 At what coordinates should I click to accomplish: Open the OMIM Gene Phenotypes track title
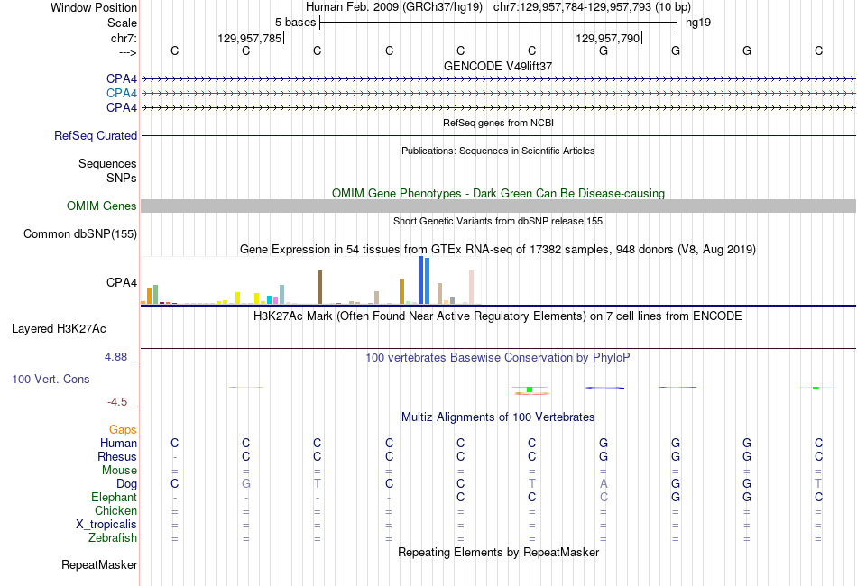498,193
